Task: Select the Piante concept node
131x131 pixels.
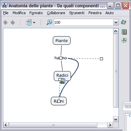Action: point(62,40)
